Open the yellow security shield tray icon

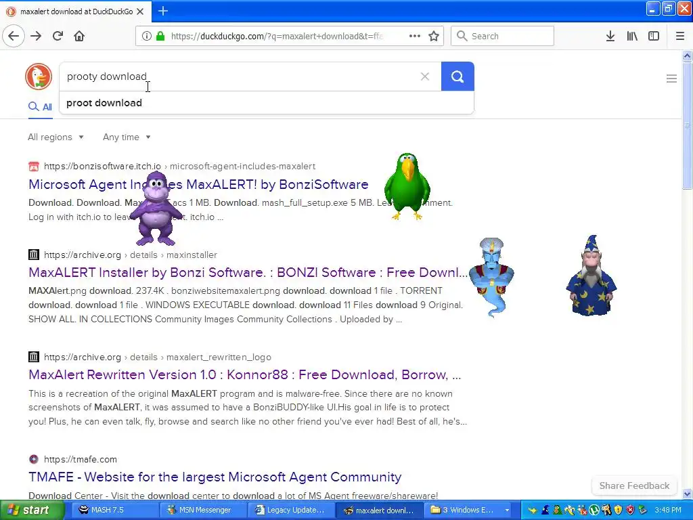(x=618, y=510)
